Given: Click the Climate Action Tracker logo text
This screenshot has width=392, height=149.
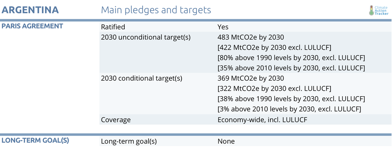Looking at the screenshot, I should 381,11.
